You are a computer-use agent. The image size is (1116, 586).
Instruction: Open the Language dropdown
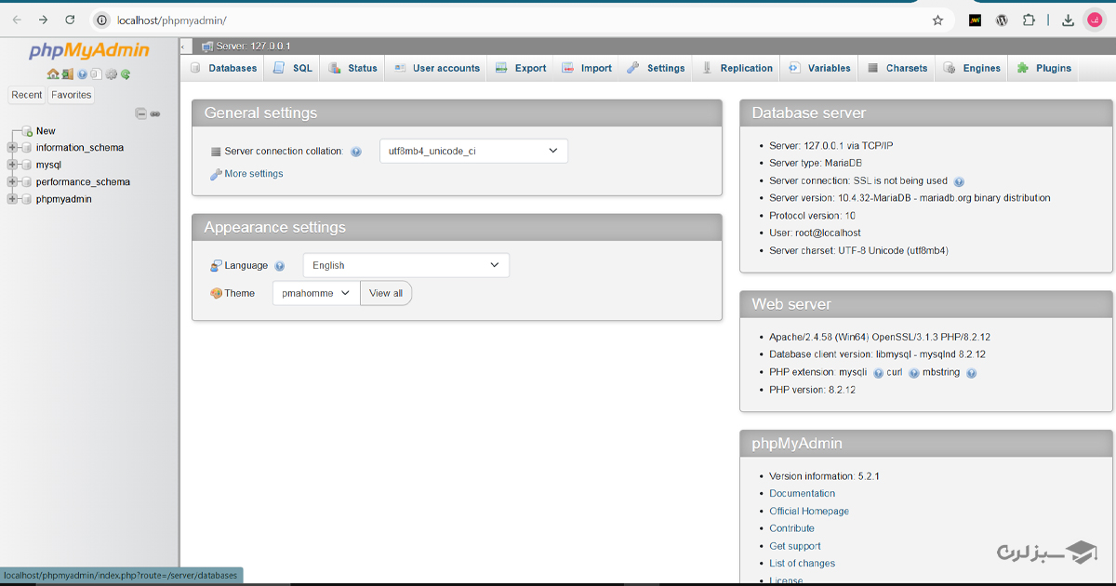[x=405, y=265]
